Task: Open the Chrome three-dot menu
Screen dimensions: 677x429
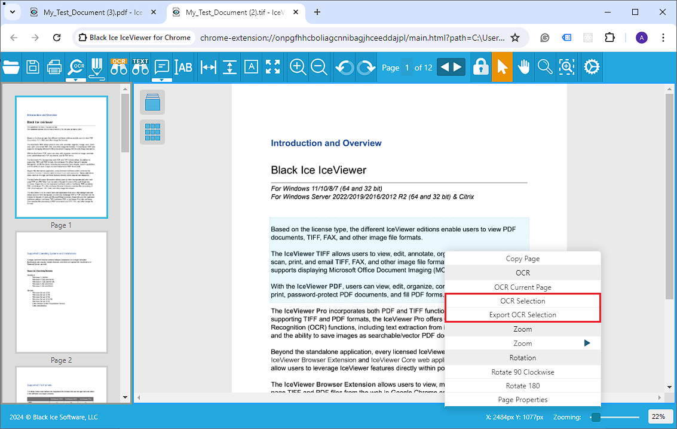Action: coord(663,38)
